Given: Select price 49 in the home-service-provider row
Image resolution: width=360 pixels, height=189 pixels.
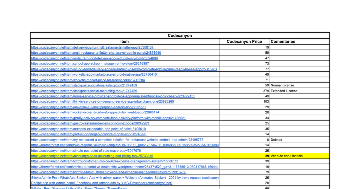Looking at the screenshot, I should point(244,96).
